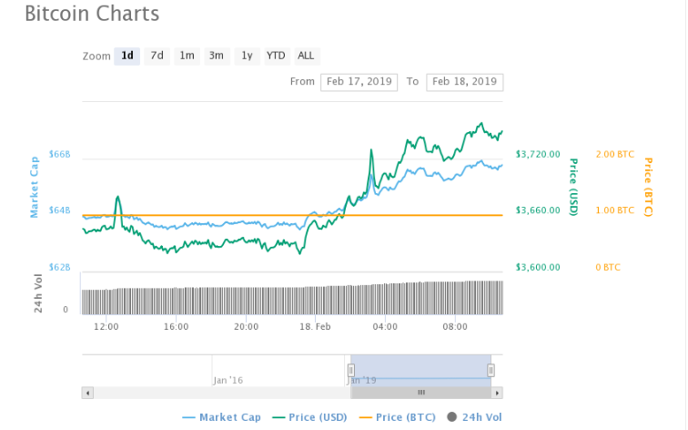Select the 1d zoom range
This screenshot has width=688, height=430.
(126, 56)
